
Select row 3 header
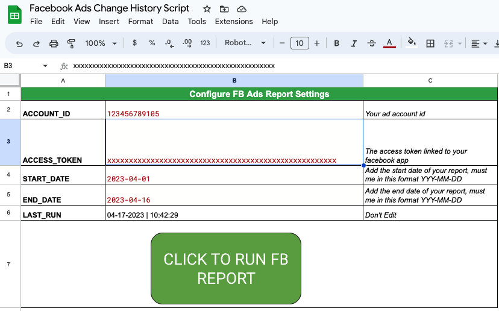(x=8, y=141)
